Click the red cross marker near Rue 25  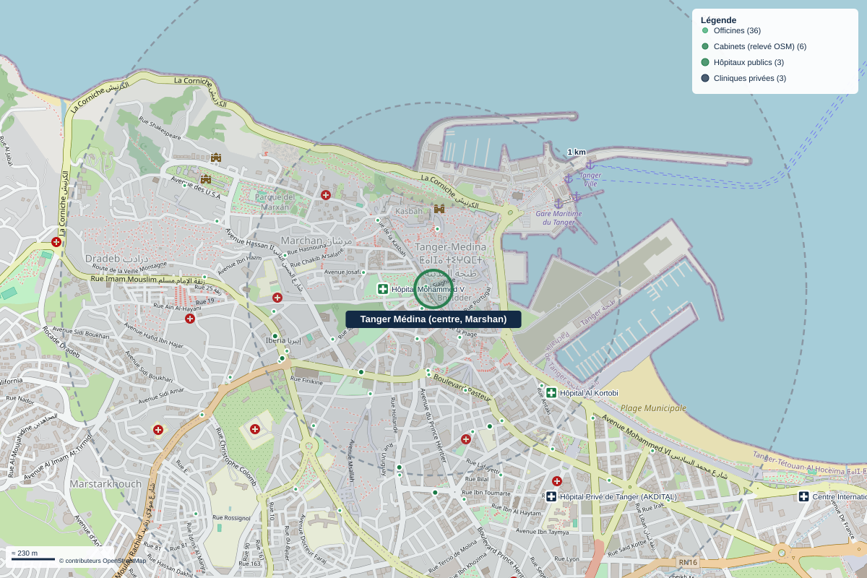277,298
